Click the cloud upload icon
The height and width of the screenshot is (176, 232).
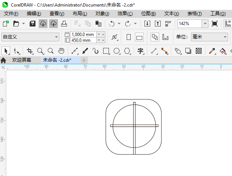click(x=54, y=24)
